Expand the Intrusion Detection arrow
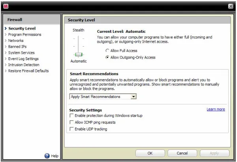This screenshot has height=162, width=237. [x=6, y=65]
